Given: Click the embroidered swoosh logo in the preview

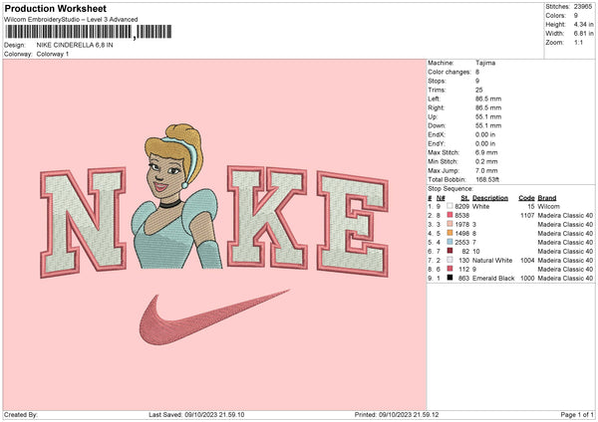Looking at the screenshot, I should (213, 316).
